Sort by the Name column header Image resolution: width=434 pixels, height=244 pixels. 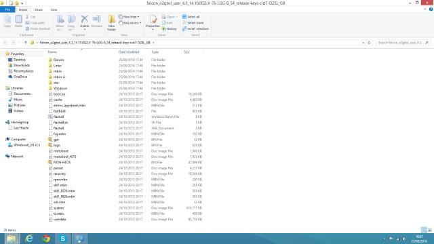[52, 52]
